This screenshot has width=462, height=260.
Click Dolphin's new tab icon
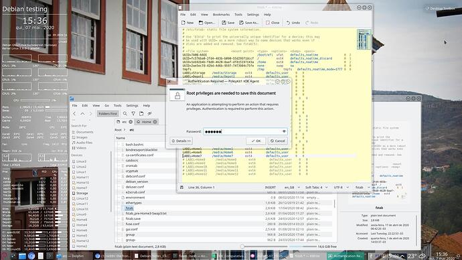(141, 113)
